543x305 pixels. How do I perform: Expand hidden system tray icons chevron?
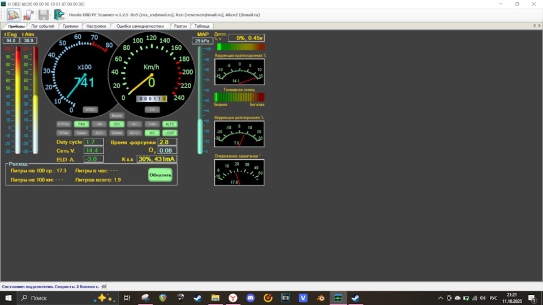[x=441, y=298]
